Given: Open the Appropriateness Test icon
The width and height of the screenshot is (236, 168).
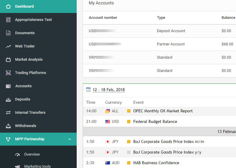Looking at the screenshot, I should pyautogui.click(x=8, y=20).
